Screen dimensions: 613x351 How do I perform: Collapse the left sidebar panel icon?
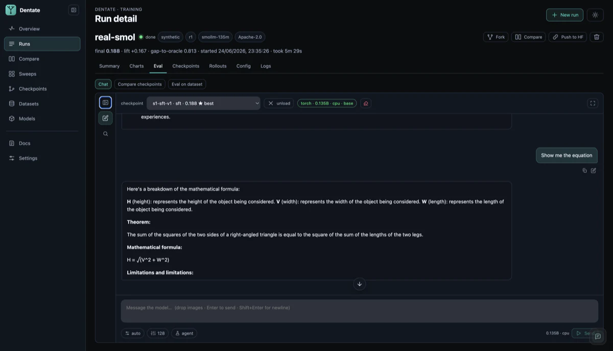(74, 10)
